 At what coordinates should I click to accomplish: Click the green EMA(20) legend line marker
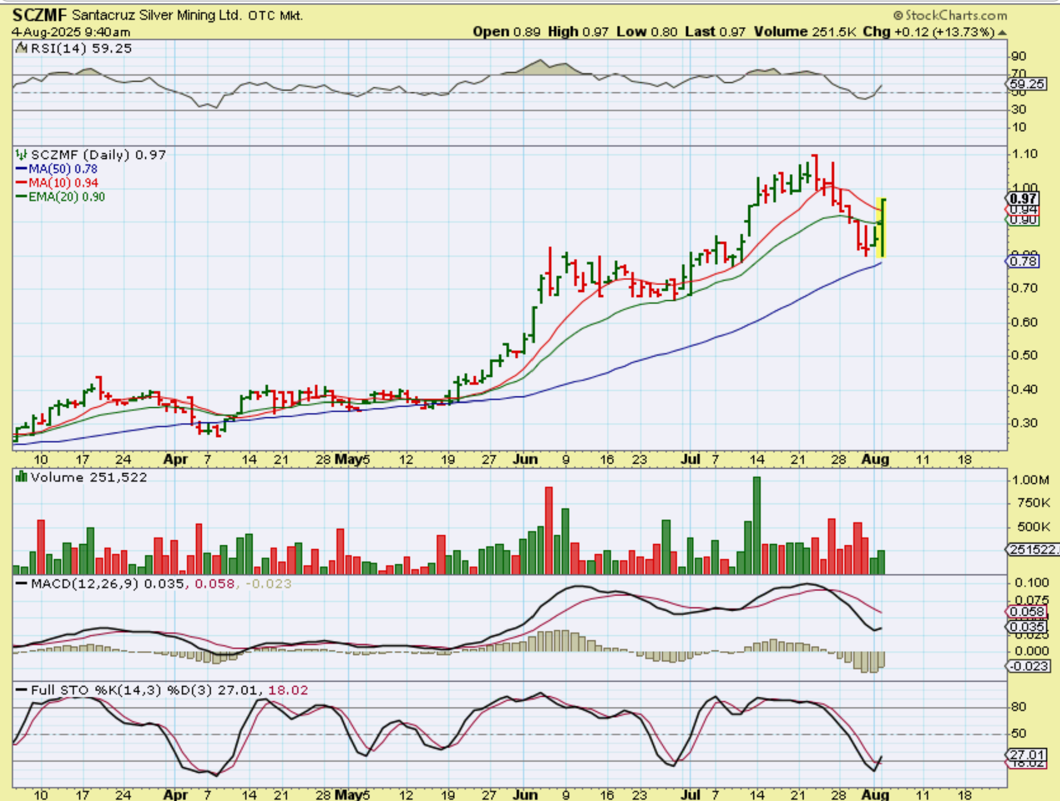pos(21,197)
